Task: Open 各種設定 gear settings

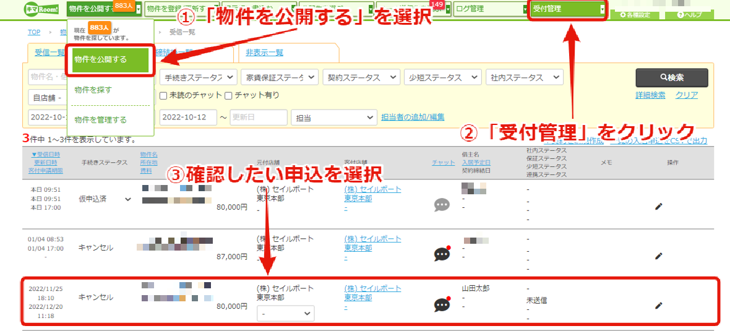Action: coord(637,15)
